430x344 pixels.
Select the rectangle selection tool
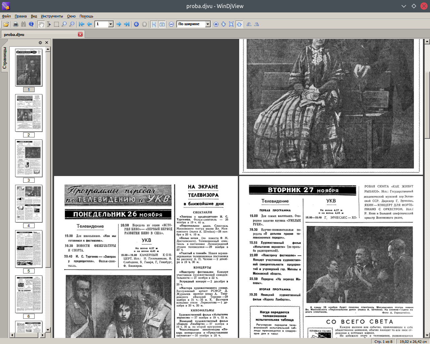56,24
